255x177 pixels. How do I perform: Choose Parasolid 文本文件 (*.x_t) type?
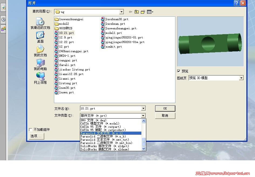[x=111, y=133]
